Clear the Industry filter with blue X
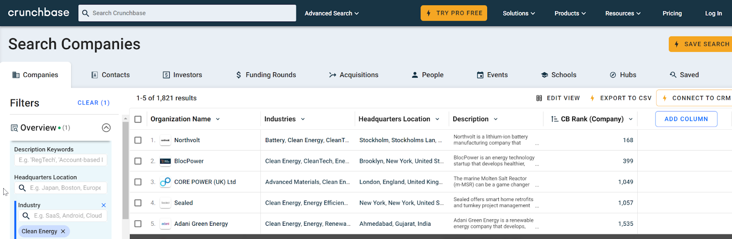The image size is (732, 239). [x=103, y=205]
